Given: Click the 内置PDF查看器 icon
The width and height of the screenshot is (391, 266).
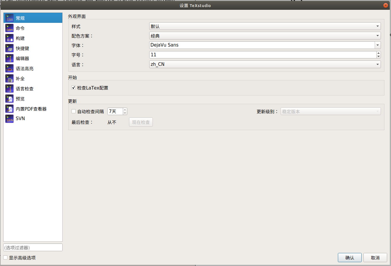Looking at the screenshot, I should click(x=9, y=109).
